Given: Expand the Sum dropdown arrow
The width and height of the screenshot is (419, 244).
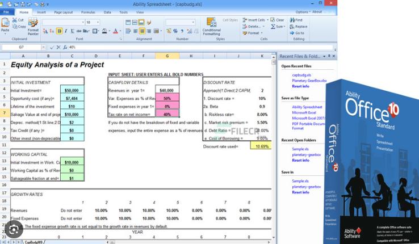Looking at the screenshot, I should [x=284, y=27].
